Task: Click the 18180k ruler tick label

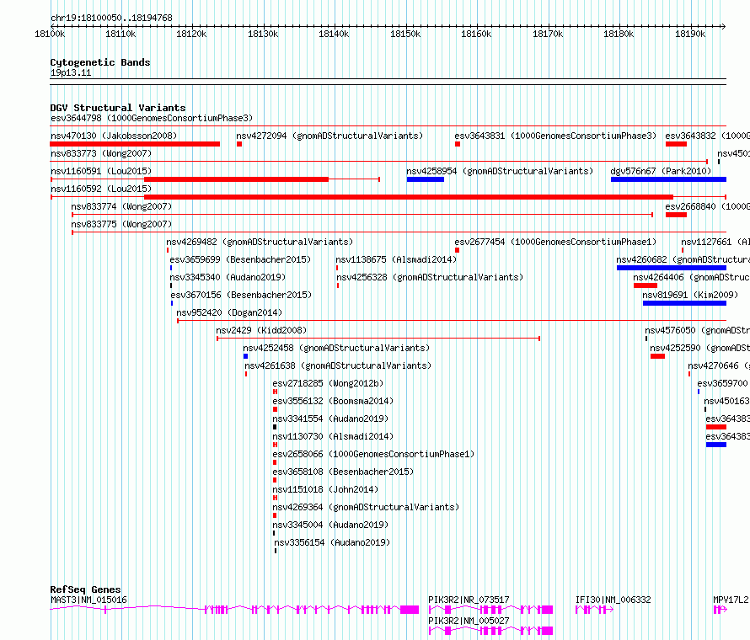Action: [x=619, y=34]
